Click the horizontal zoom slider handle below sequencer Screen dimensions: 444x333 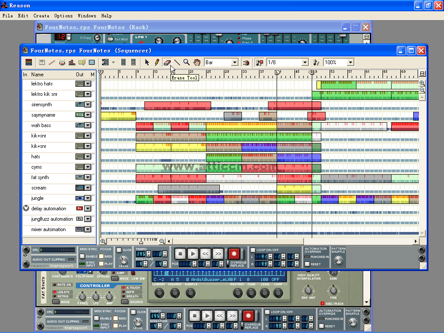(141, 242)
